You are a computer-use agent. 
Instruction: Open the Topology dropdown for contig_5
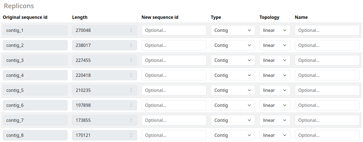click(x=275, y=90)
